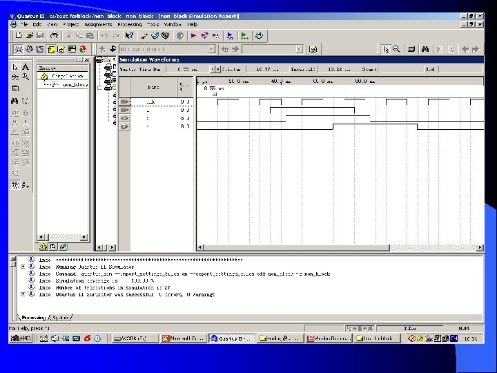Click the sort A-Z icon in side toolbar
Image resolution: width=497 pixels, height=373 pixels.
click(26, 185)
